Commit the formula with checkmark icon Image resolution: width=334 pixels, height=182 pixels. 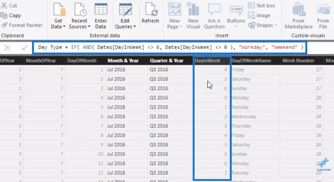tap(24, 48)
